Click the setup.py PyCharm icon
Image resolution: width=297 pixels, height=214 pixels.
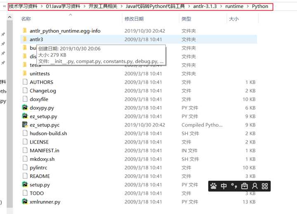(x=25, y=184)
